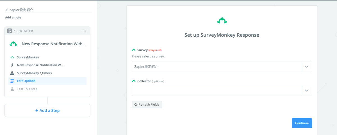Click the 'Survey (required)' label

coord(149,50)
